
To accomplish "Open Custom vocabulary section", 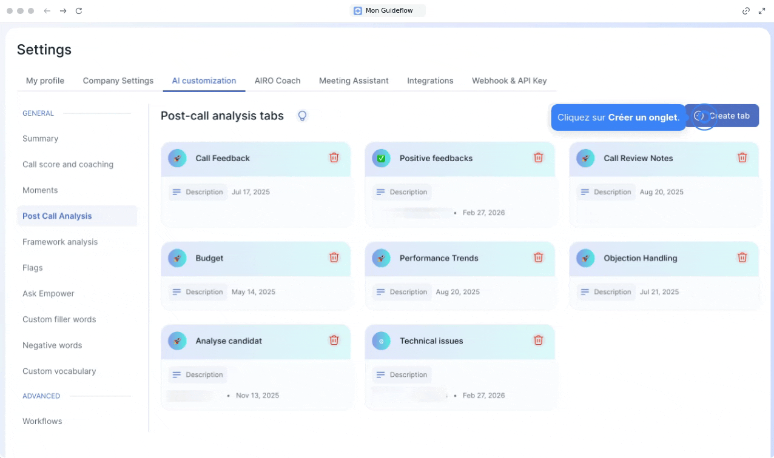I will (59, 371).
